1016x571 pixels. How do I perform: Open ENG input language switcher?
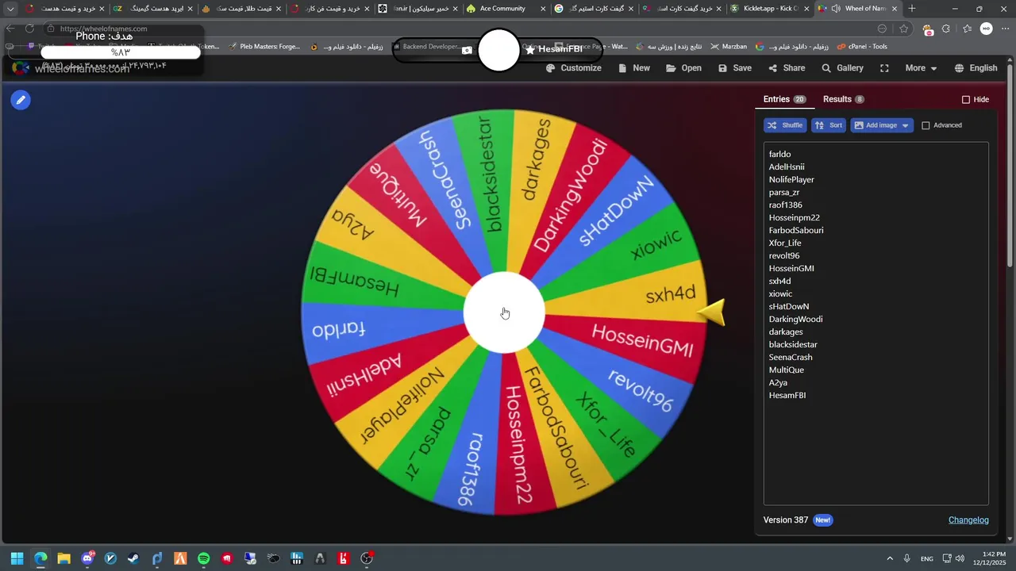(927, 558)
